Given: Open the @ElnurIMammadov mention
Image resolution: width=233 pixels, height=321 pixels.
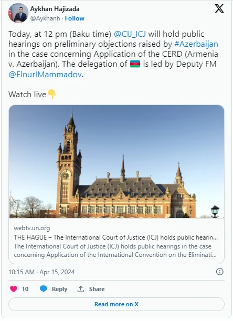Looking at the screenshot, I should pos(45,74).
